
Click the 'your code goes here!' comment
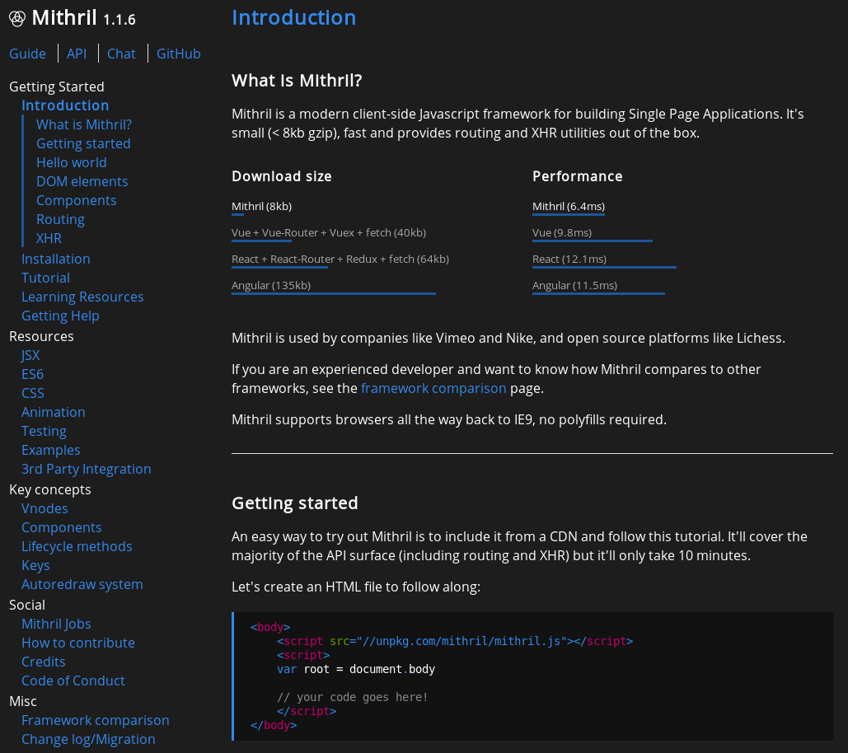click(353, 697)
